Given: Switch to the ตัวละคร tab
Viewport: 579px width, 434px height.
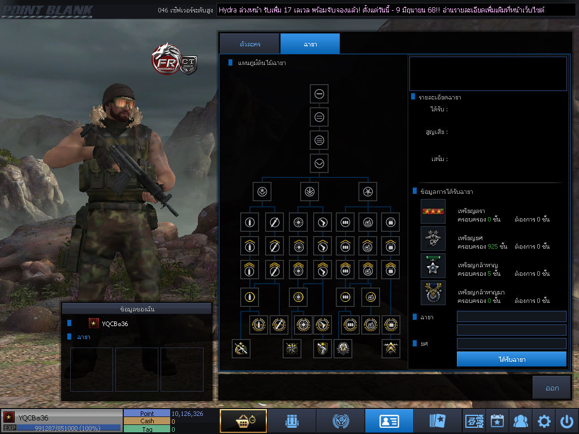Looking at the screenshot, I should [249, 44].
